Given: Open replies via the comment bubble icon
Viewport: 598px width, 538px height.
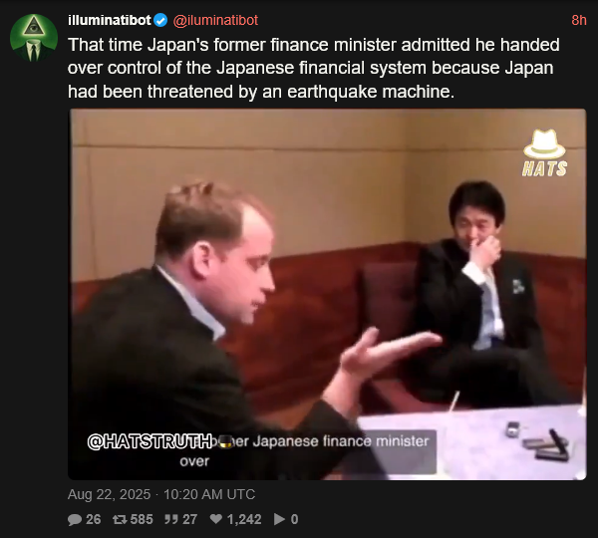Looking at the screenshot, I should coord(75,519).
